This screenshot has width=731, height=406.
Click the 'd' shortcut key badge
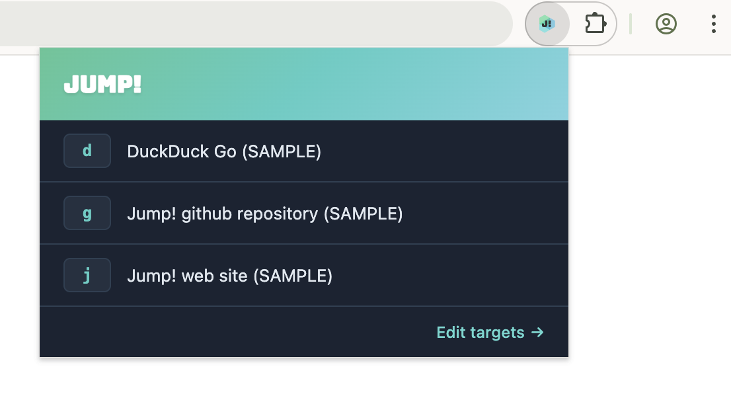(87, 151)
